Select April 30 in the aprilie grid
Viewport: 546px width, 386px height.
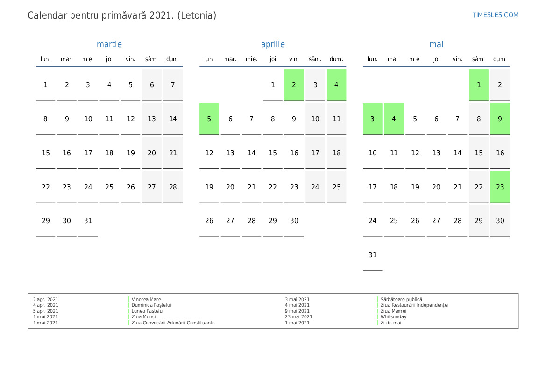coord(294,221)
